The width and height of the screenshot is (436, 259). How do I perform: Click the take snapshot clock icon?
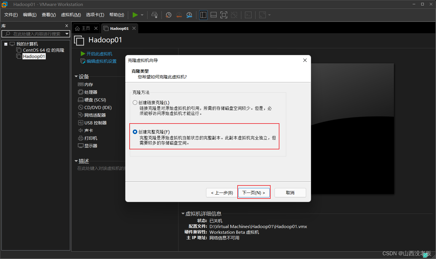169,15
